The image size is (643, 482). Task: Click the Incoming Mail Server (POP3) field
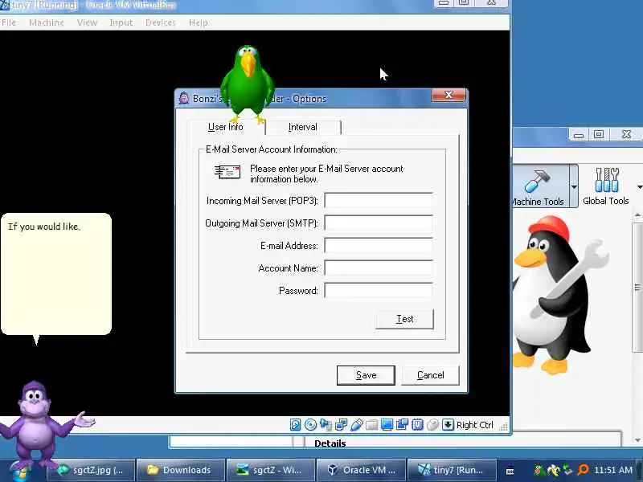point(378,200)
